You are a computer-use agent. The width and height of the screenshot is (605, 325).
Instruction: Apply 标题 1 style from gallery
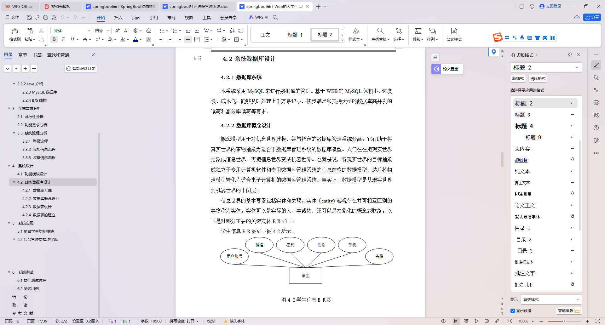pos(295,35)
